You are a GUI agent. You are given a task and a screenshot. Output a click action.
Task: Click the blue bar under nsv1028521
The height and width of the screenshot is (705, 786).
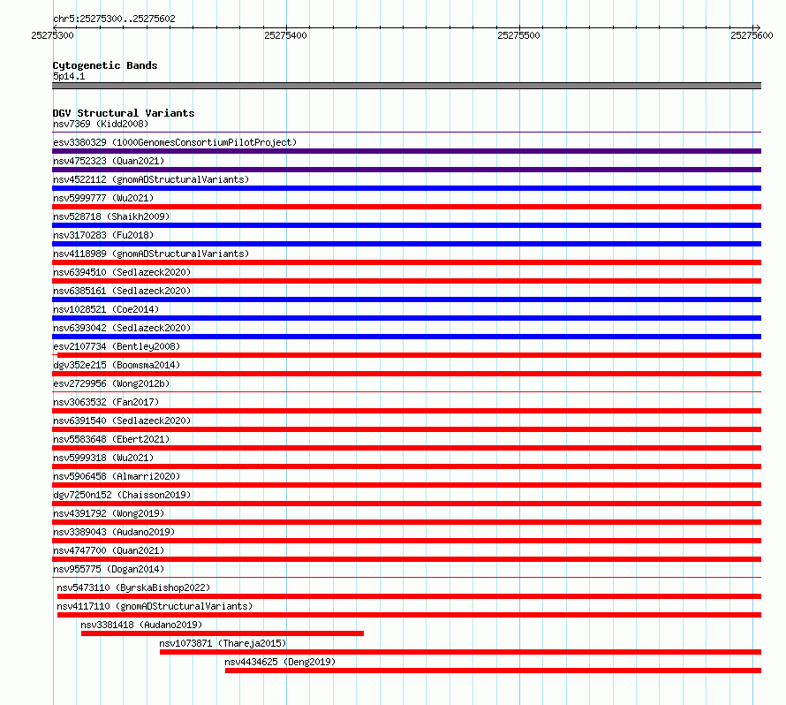[406, 318]
